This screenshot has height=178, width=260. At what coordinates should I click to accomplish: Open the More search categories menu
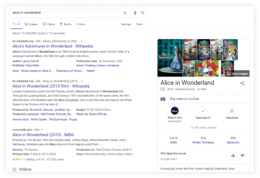pos(80,24)
